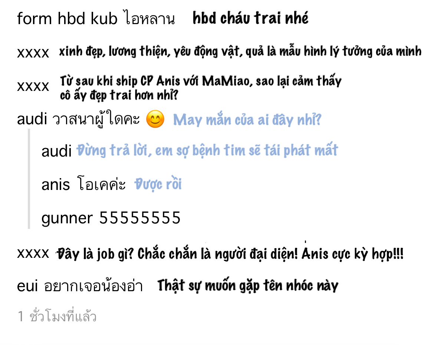Click the blue text starting 'Đừng trả lời'
434x345 pixels.
point(207,150)
